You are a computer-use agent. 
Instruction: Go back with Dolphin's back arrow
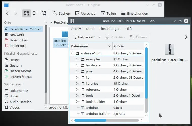[7, 13]
